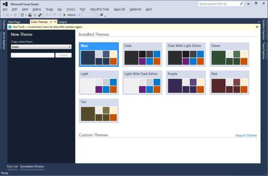Switch to the Start Page tab
This screenshot has width=268, height=176.
(x=14, y=22)
